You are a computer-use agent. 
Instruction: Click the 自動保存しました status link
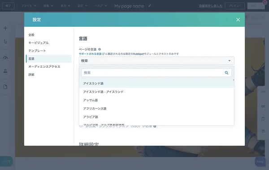211,6
